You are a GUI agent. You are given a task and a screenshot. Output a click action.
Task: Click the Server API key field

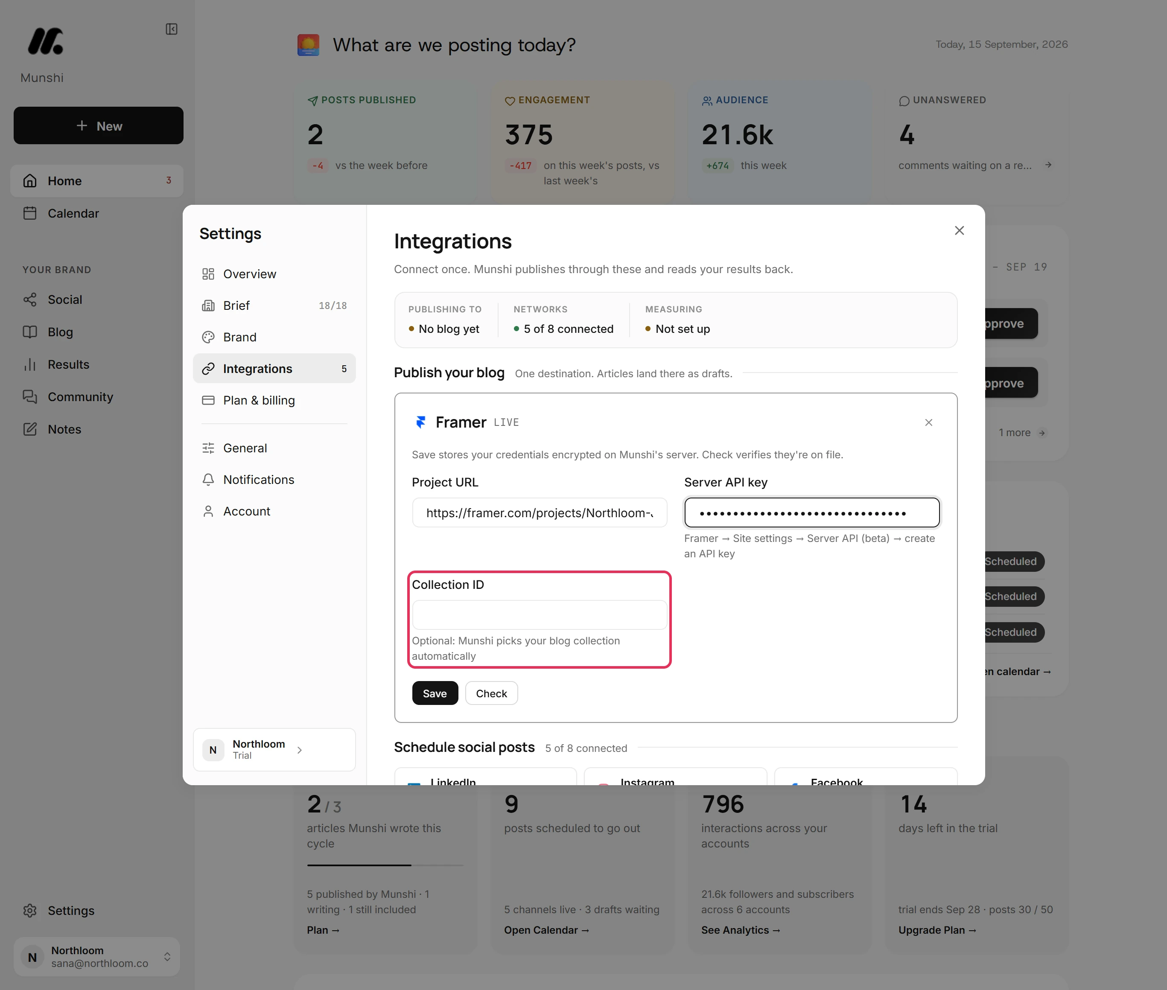812,512
